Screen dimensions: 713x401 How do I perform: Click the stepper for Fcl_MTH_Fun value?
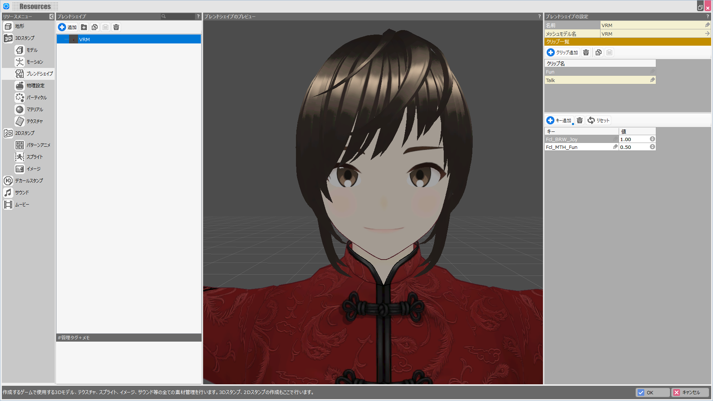(652, 147)
